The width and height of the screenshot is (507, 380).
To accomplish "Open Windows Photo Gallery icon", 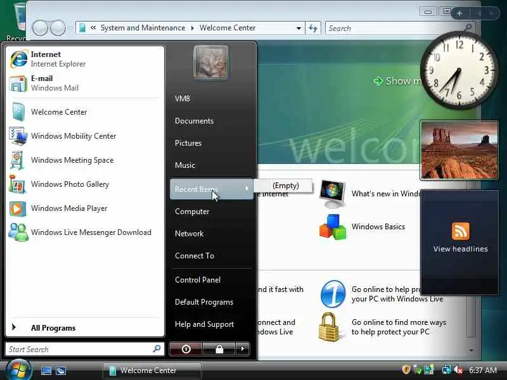I will pyautogui.click(x=18, y=184).
